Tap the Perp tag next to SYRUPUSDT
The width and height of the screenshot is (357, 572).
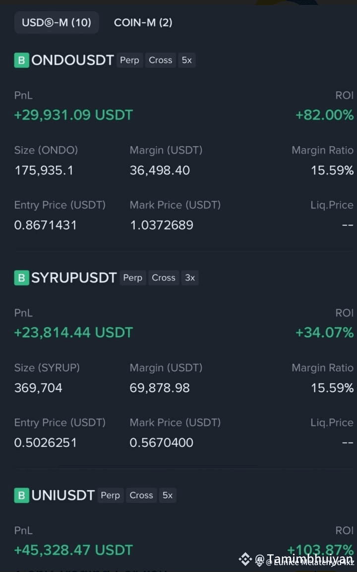click(x=132, y=278)
